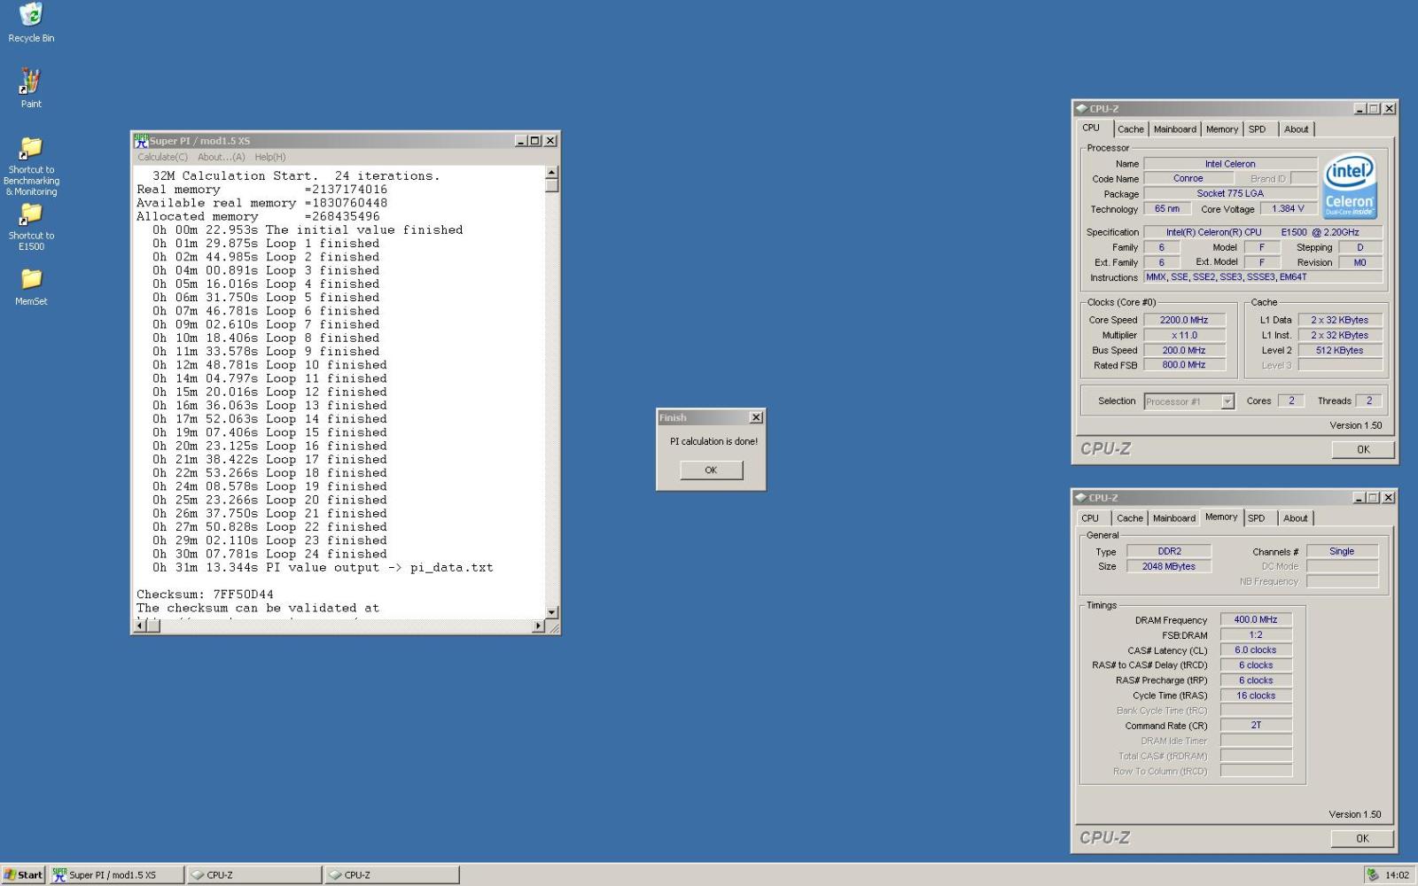Click the DRAM Frequency 400.0 MHz field
This screenshot has height=886, width=1418.
(1256, 620)
